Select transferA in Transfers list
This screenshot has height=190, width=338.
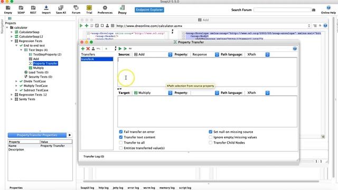[x=97, y=59]
